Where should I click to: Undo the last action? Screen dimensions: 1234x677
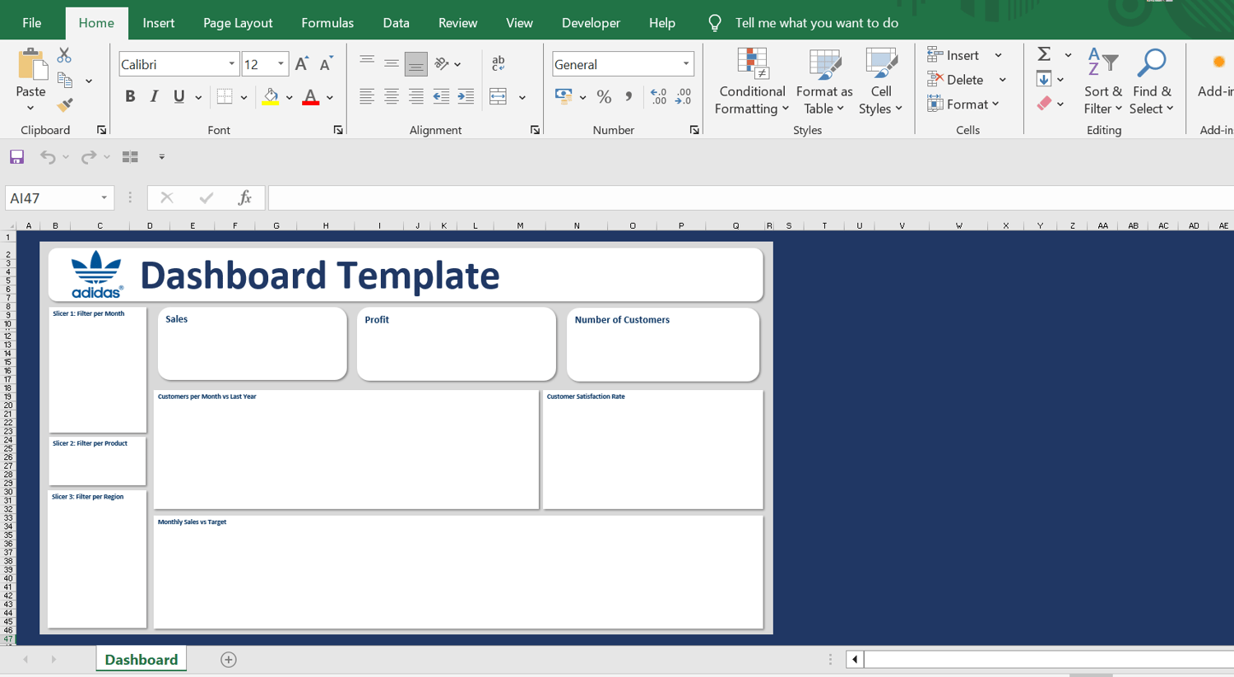click(48, 156)
